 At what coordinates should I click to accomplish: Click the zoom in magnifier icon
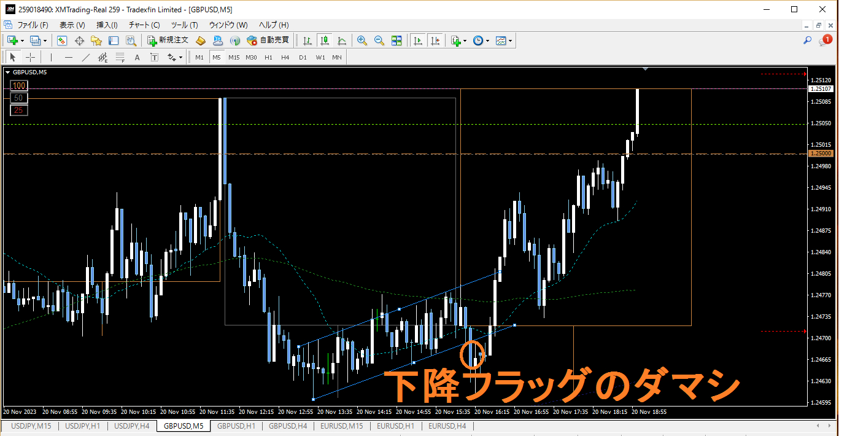[362, 41]
